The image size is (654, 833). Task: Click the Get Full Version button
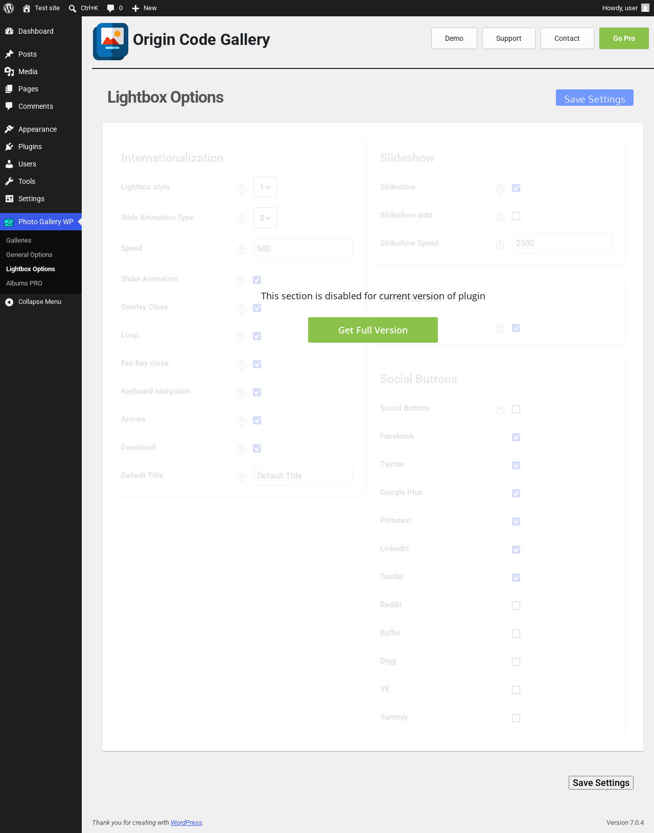(x=373, y=330)
